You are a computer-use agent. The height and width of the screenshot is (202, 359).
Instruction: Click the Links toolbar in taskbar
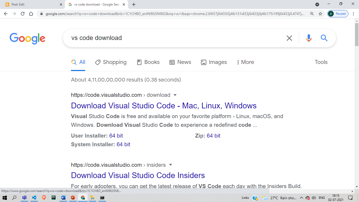(245, 198)
